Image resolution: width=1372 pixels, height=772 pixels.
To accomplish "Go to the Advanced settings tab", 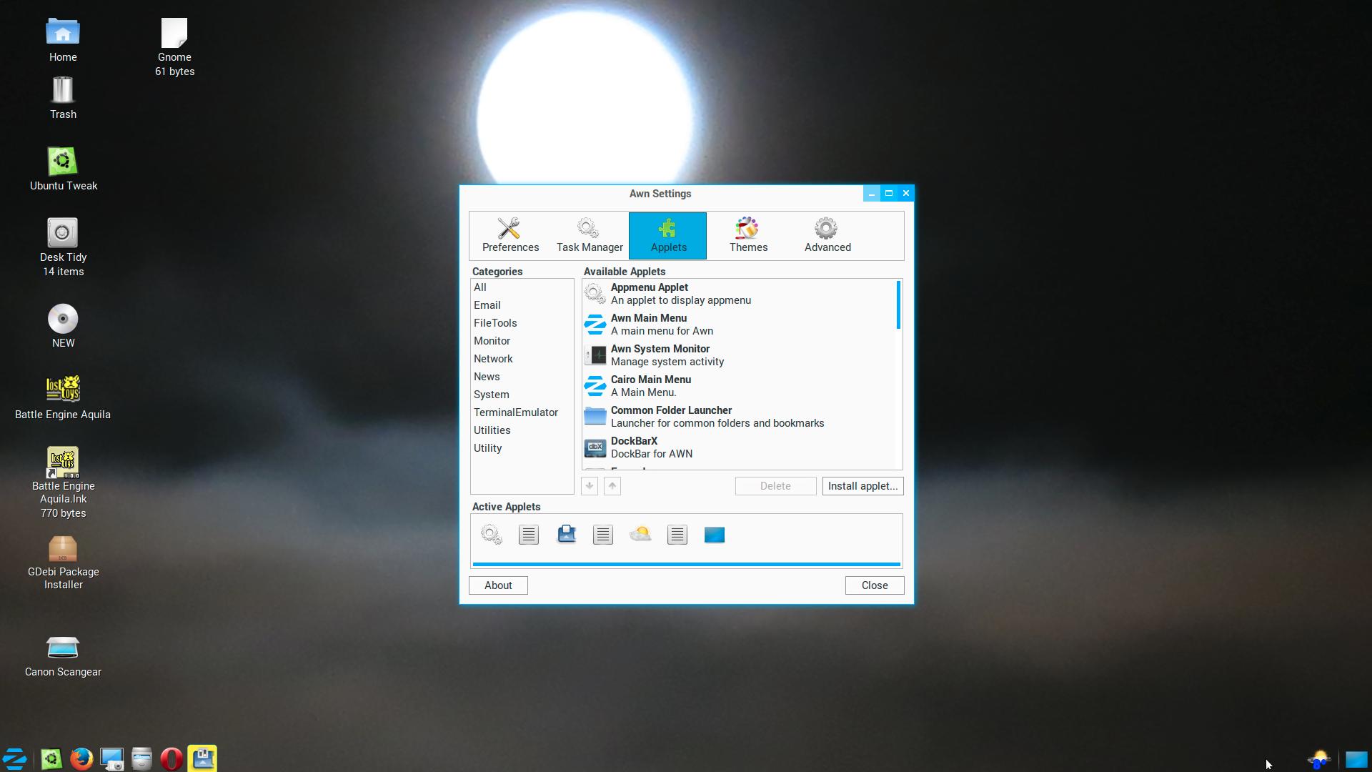I will (x=827, y=235).
